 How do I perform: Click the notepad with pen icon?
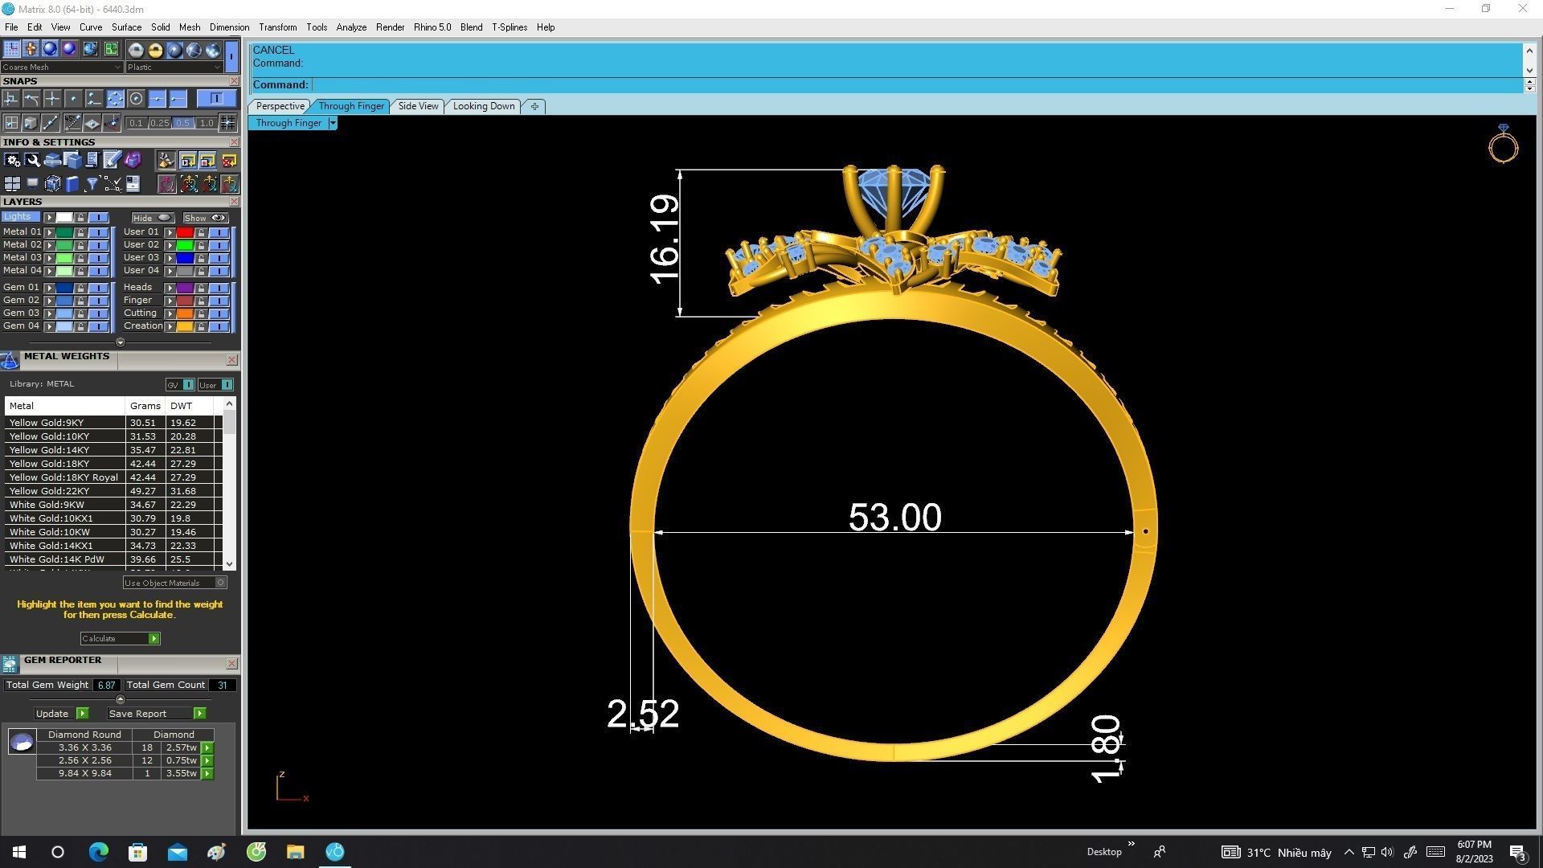(113, 160)
